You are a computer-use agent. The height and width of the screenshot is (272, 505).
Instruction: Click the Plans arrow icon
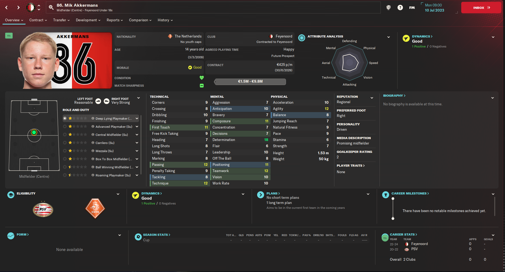pos(260,195)
